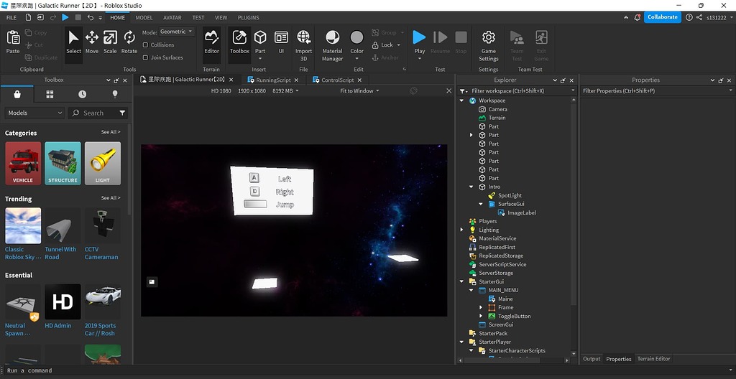Select the Classic Roblox Sky thumbnail
736x379 pixels.
pos(23,226)
